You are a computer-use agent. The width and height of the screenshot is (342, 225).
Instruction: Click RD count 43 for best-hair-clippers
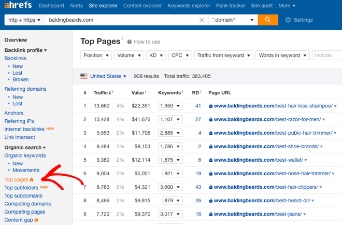(x=198, y=187)
